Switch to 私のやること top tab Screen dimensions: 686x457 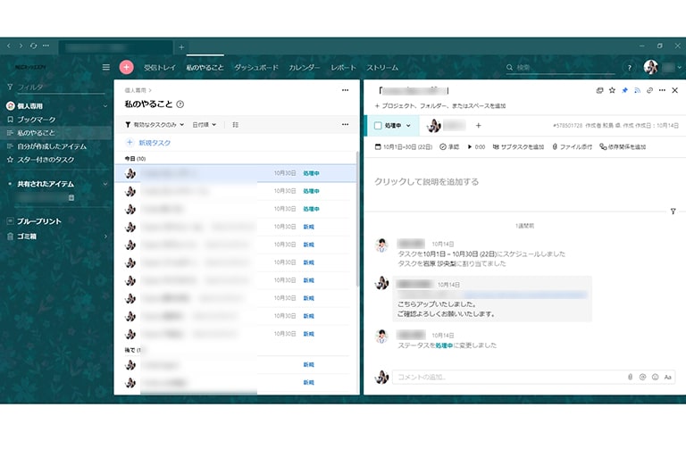tap(205, 67)
